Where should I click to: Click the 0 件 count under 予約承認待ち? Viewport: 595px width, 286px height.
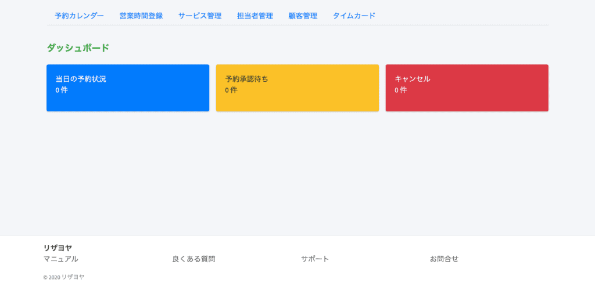(x=231, y=90)
